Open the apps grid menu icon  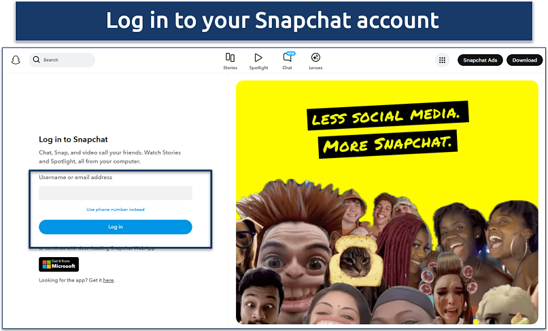442,60
